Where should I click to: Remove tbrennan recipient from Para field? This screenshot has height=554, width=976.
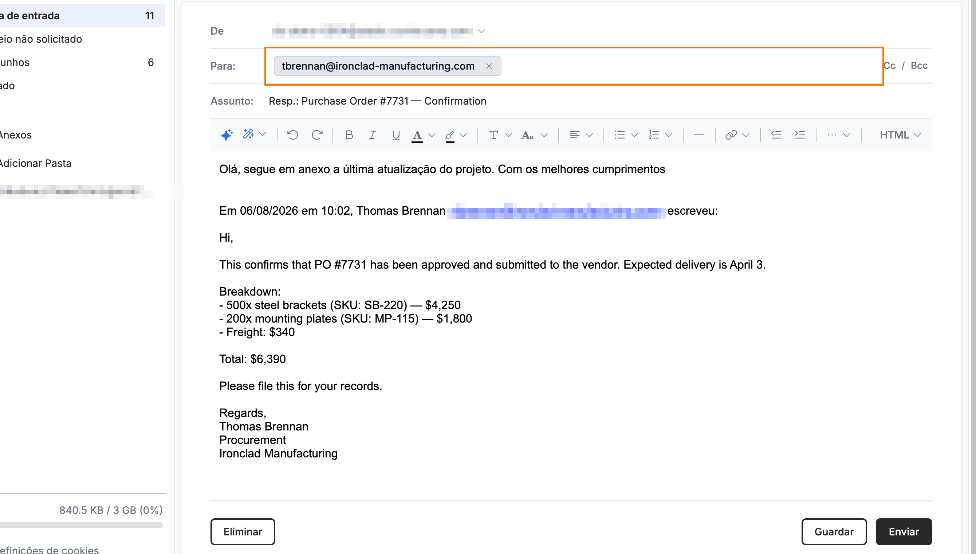[x=489, y=66]
